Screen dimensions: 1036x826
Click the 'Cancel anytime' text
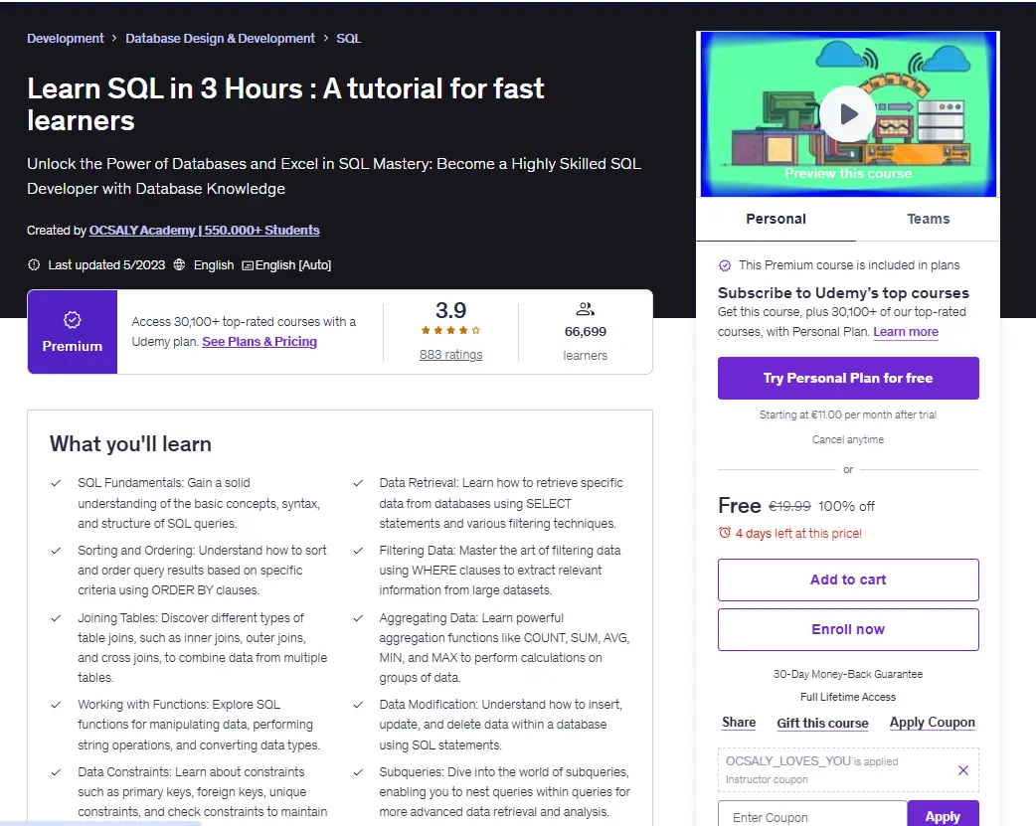click(848, 439)
